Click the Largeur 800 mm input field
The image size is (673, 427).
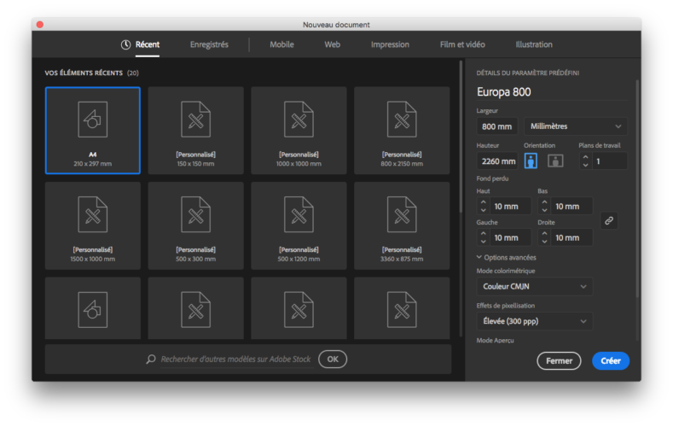(x=496, y=126)
